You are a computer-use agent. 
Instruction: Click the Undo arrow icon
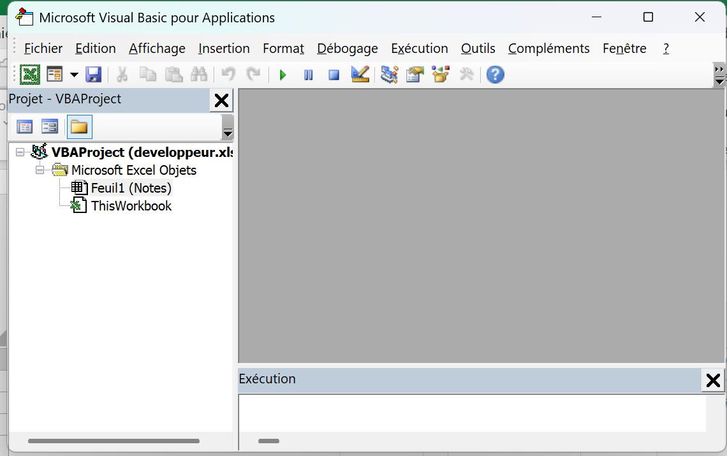click(228, 74)
